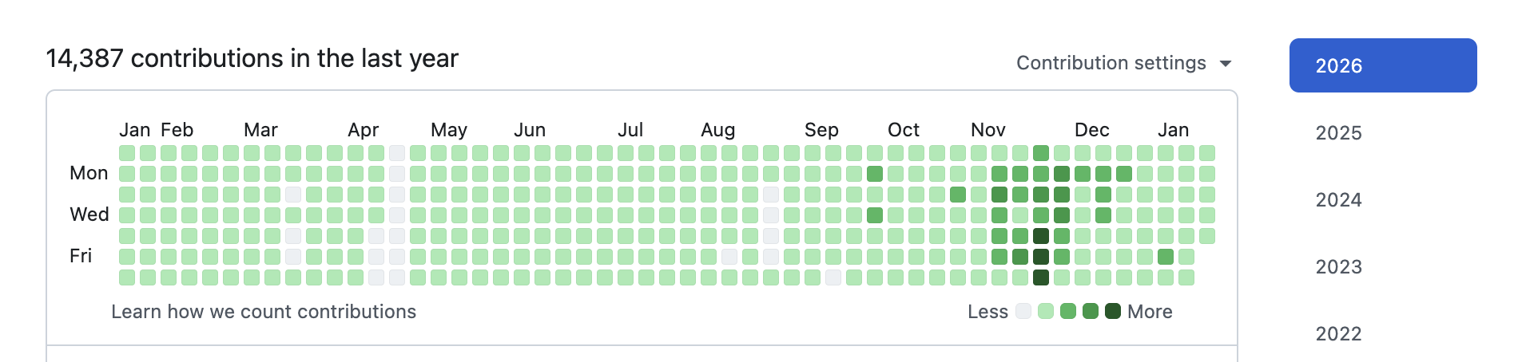
Task: Click the lightest gray legend swatch
Action: [x=1023, y=311]
